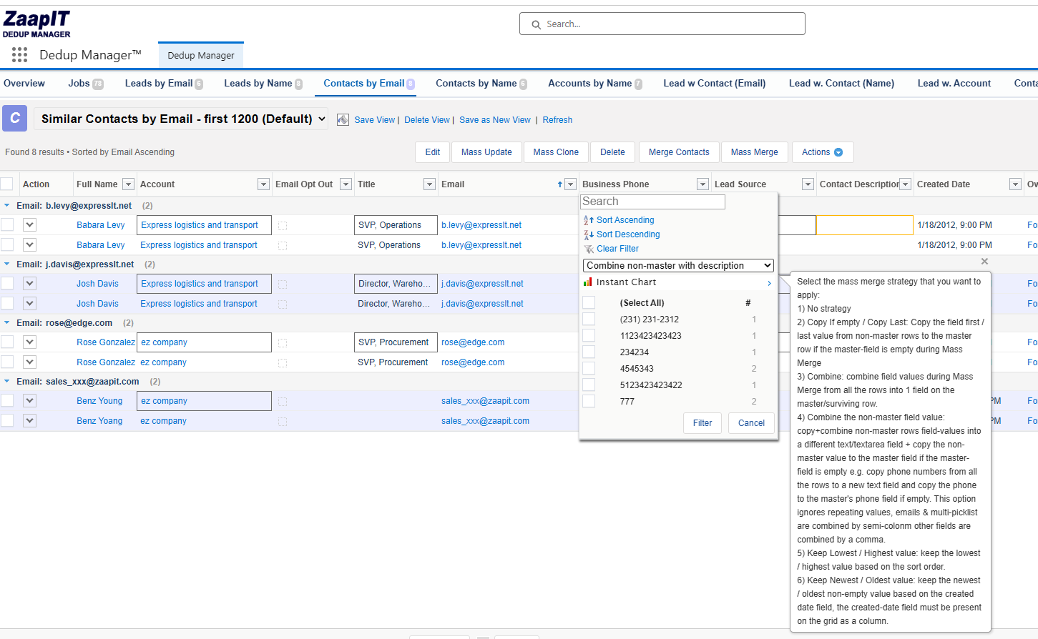Select the Dedup Manager navigation tab

point(201,55)
